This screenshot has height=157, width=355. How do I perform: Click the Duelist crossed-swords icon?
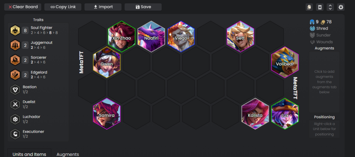point(15,105)
